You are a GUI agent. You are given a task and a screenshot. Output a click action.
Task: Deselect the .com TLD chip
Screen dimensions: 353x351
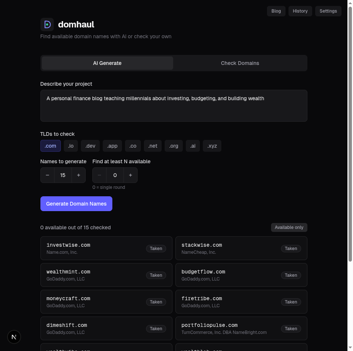(50, 146)
